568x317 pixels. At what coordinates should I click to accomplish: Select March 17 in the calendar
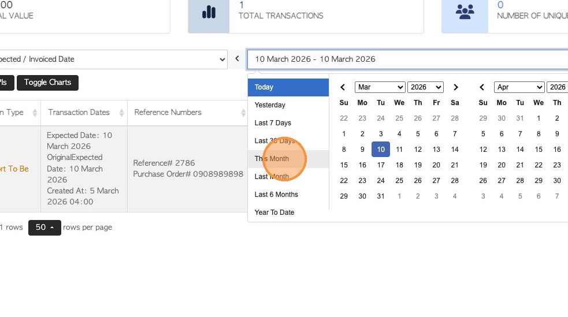click(381, 165)
